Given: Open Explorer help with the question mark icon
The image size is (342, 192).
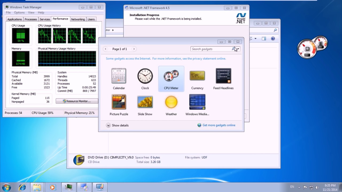Looking at the screenshot, I should pos(273,39).
